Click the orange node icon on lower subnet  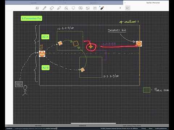82,70
